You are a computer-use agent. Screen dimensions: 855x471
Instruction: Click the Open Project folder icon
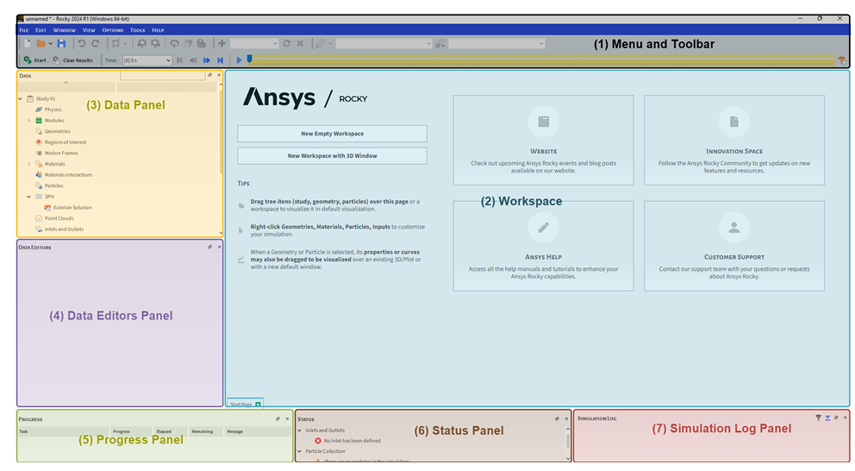pos(41,44)
